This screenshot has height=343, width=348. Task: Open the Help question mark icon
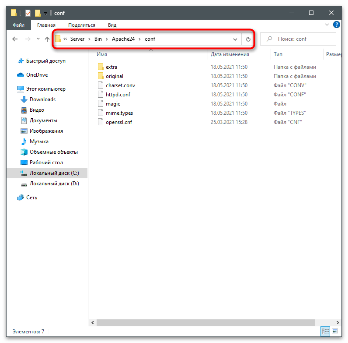(337, 25)
